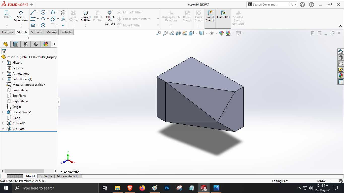Switch to ConfigurationManager tab
This screenshot has height=196, width=344.
coord(26,44)
